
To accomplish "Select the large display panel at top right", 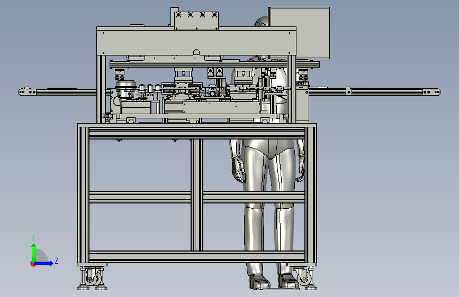I will (299, 33).
